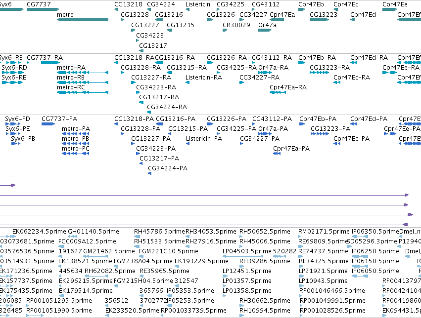Select the Listericin-PA protein label

point(204,139)
